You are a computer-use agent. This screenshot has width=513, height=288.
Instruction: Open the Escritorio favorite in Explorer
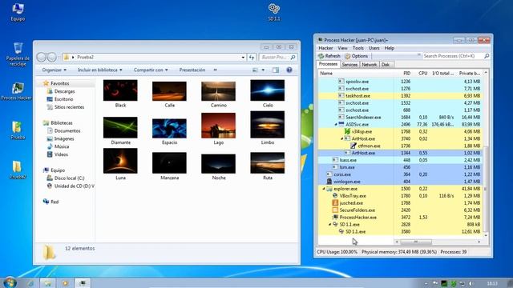click(x=63, y=99)
